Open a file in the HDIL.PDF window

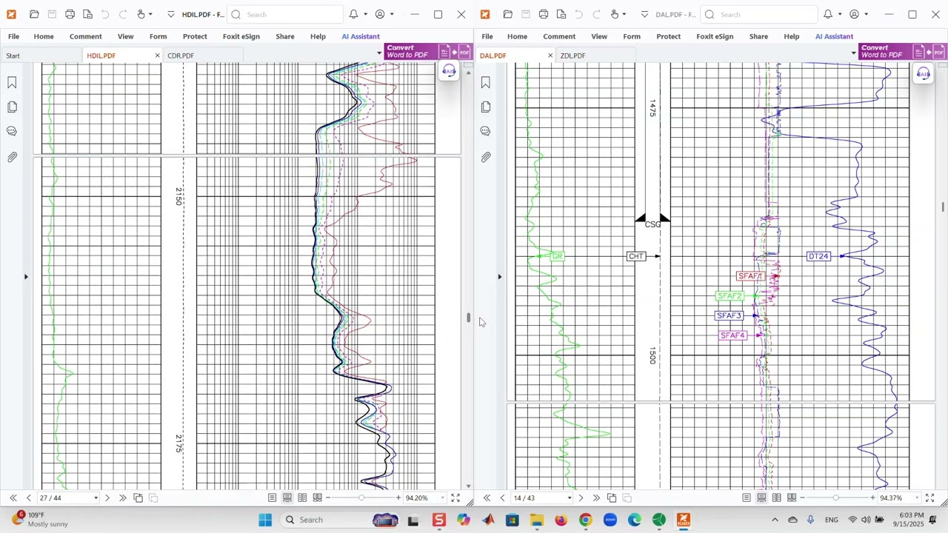click(34, 14)
